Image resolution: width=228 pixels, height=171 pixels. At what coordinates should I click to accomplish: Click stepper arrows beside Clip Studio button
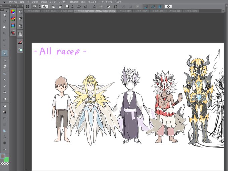pos(40,7)
